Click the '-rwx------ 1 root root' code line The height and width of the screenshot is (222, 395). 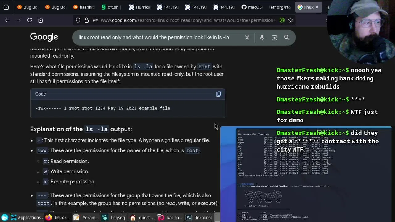[x=103, y=108]
